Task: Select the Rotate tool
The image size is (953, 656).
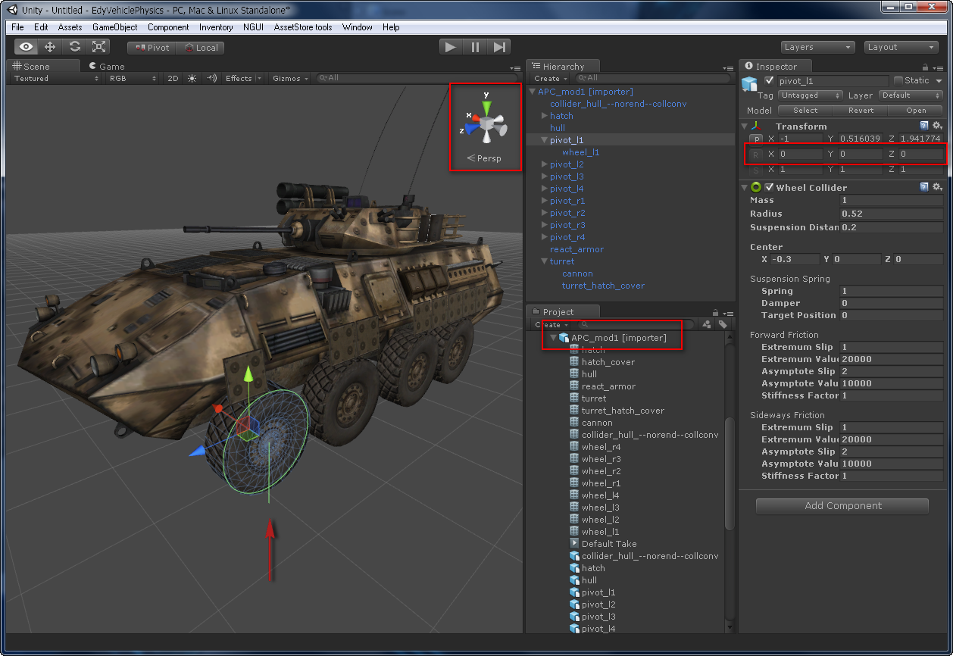Action: 74,47
